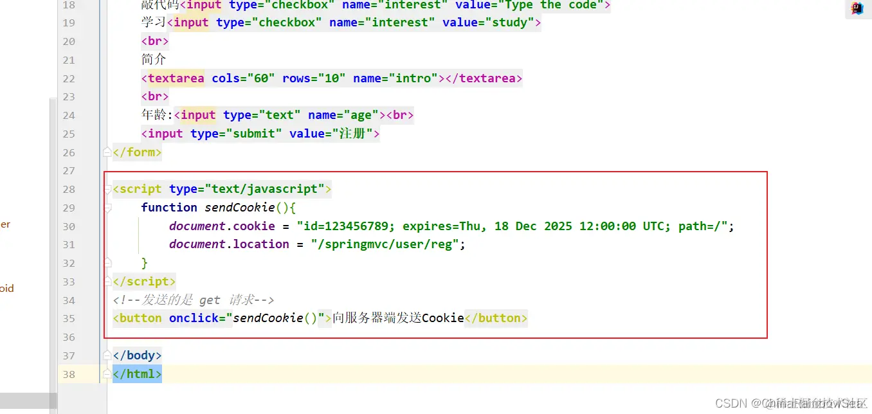This screenshot has height=414, width=872.
Task: Click the rows="10" attribute
Action: [314, 78]
